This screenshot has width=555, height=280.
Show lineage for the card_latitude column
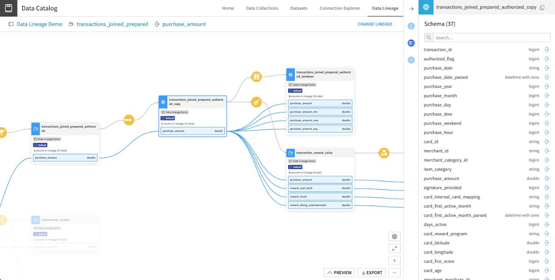coord(546,243)
